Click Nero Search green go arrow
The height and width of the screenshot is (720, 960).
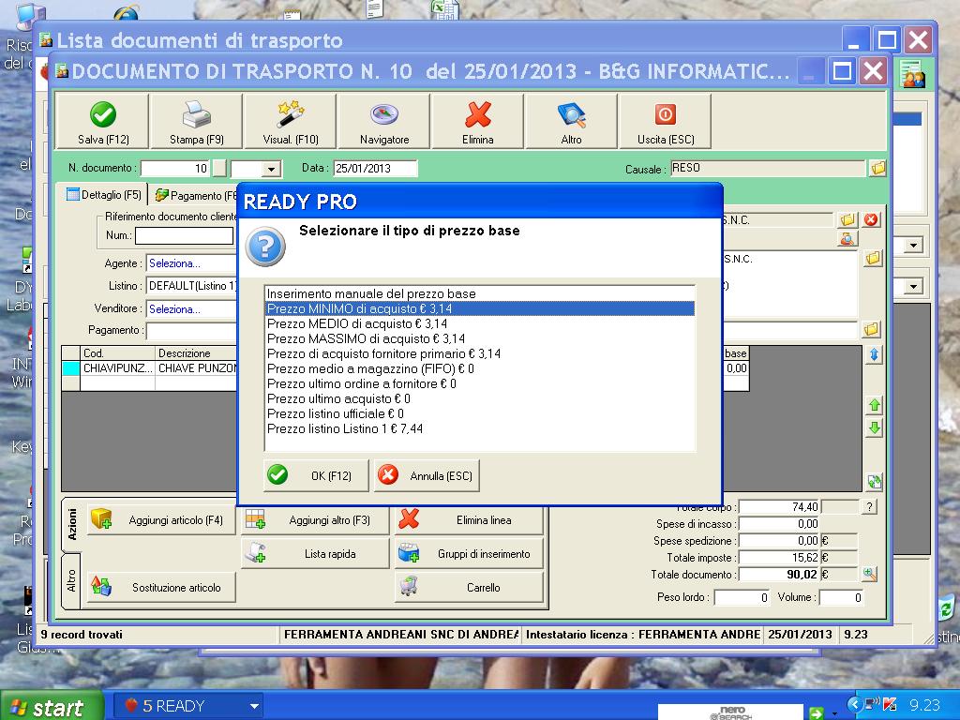[x=817, y=712]
